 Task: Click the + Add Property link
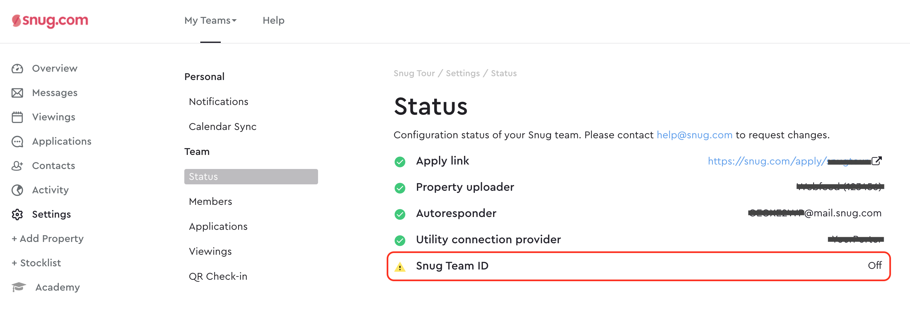click(x=48, y=239)
